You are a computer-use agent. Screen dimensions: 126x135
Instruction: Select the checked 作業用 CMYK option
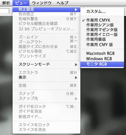[102, 20]
